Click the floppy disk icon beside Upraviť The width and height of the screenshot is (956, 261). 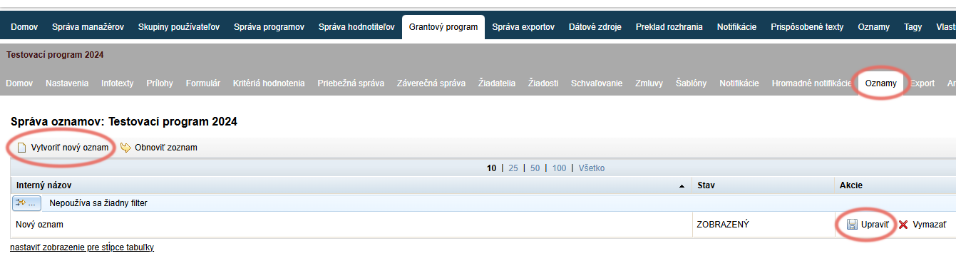pyautogui.click(x=852, y=225)
